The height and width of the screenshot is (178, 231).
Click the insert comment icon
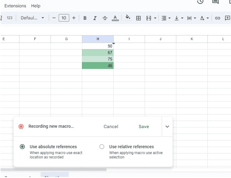(x=227, y=18)
